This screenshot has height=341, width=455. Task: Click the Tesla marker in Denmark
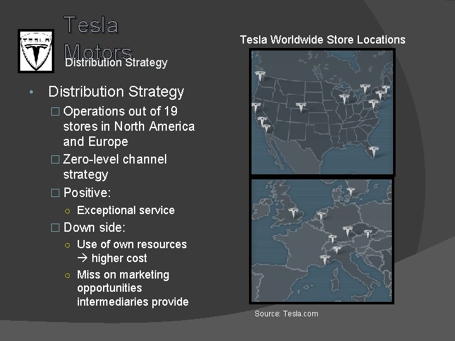pos(351,192)
